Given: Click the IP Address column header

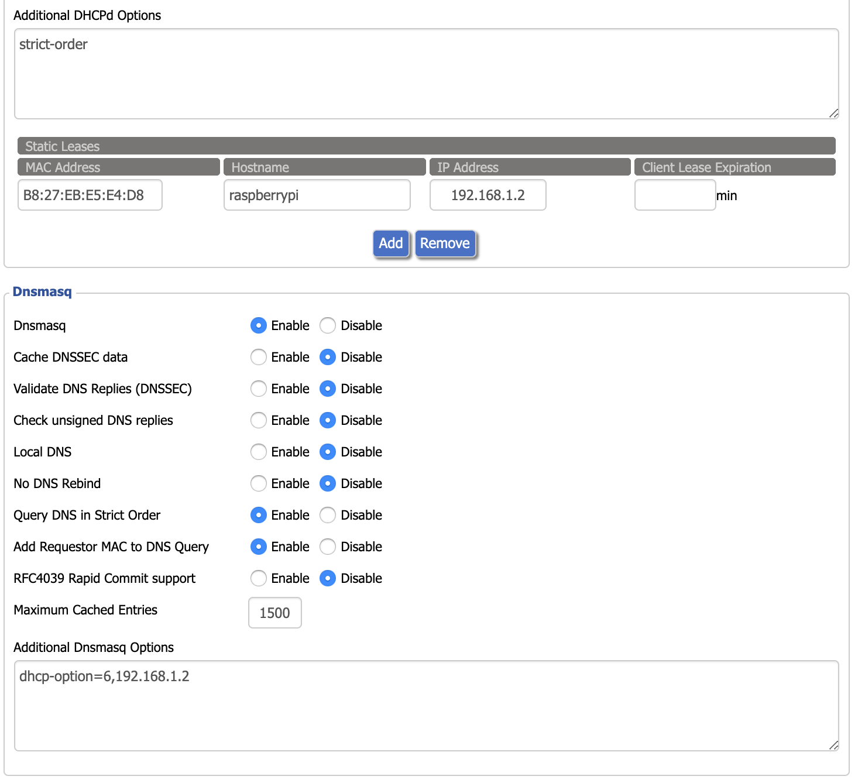Looking at the screenshot, I should click(x=530, y=167).
